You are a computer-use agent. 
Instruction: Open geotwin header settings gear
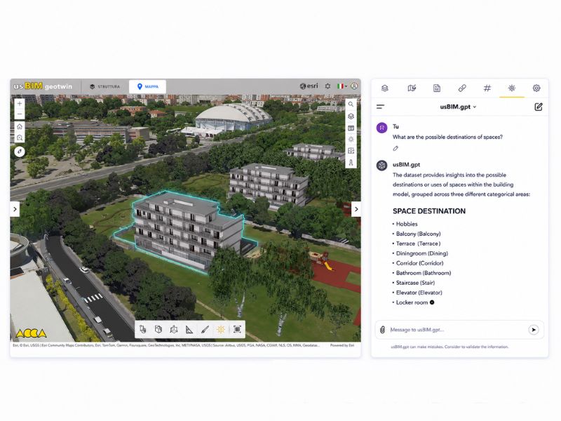tap(327, 86)
